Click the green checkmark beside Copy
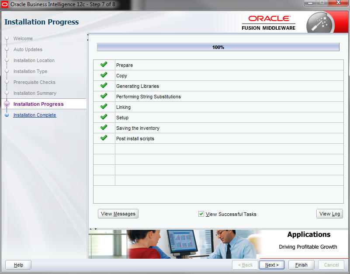This screenshot has width=350, height=274. coord(104,75)
